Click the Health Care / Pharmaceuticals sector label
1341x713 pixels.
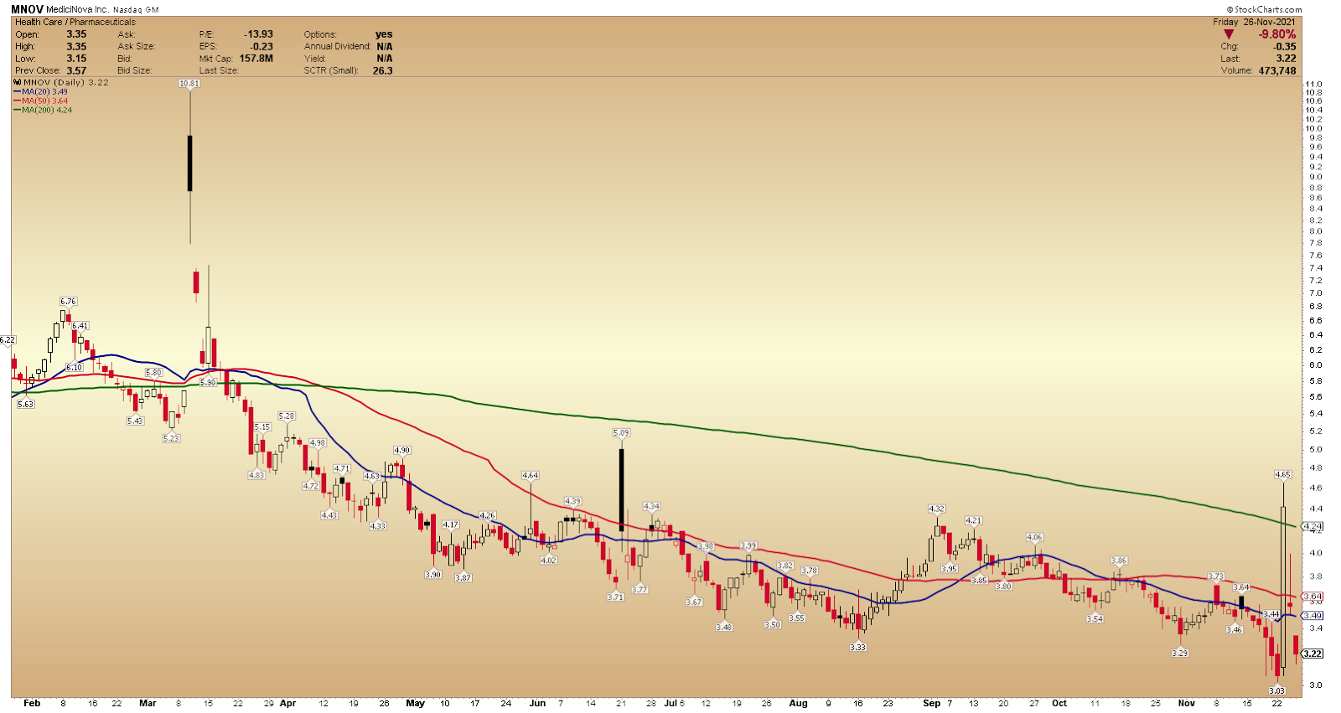[75, 22]
